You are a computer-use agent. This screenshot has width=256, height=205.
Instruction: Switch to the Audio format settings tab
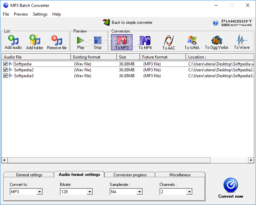coord(79,175)
